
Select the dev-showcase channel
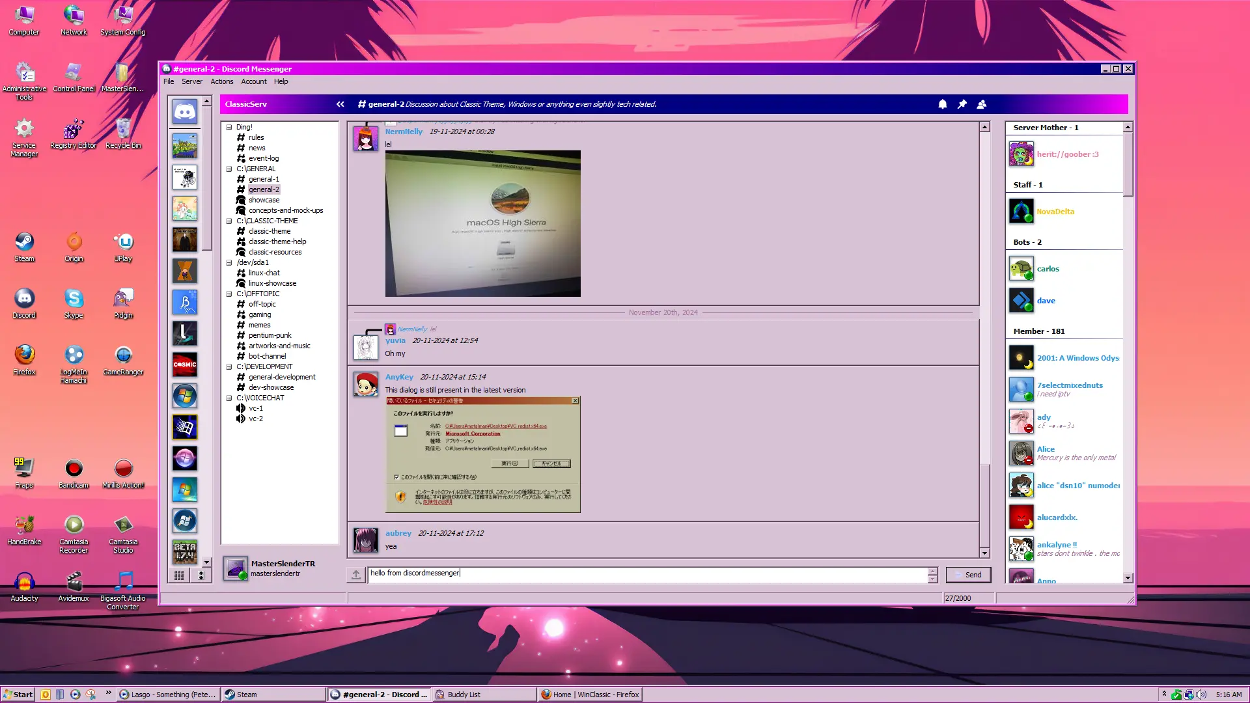[271, 388]
